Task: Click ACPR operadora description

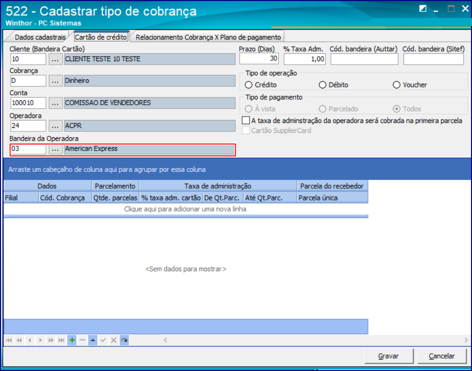Action: click(149, 126)
